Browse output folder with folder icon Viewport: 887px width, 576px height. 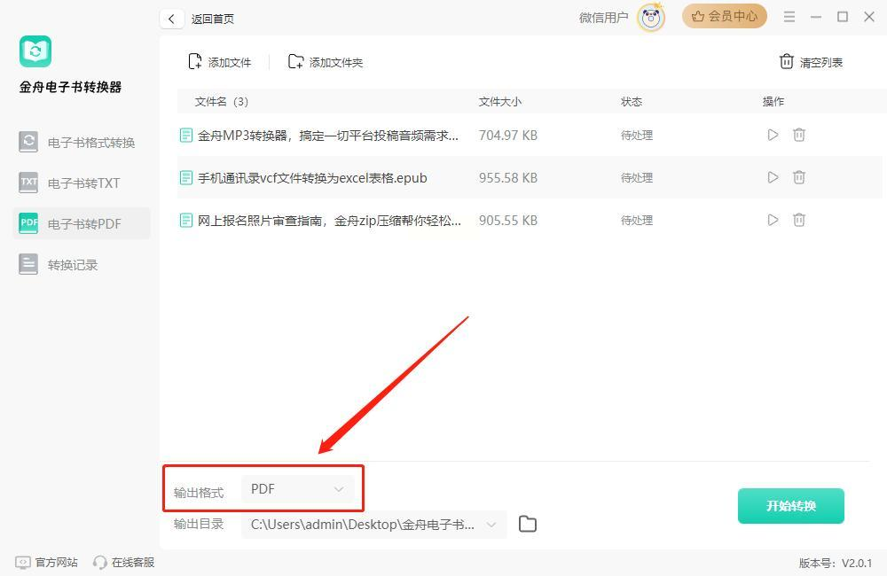click(528, 524)
